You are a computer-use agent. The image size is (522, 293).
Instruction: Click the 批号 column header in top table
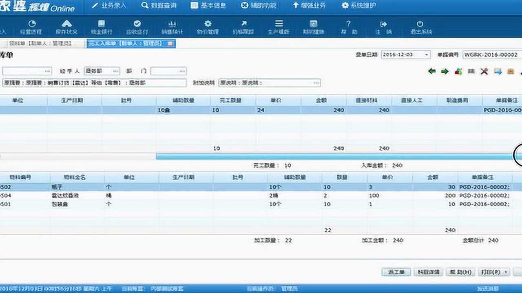[x=129, y=101]
